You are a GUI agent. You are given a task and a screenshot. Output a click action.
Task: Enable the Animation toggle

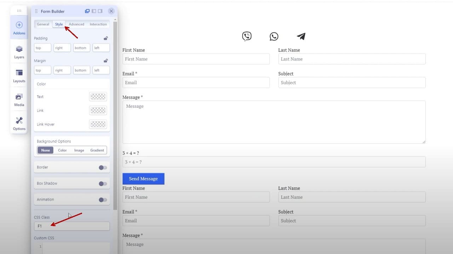pyautogui.click(x=103, y=200)
